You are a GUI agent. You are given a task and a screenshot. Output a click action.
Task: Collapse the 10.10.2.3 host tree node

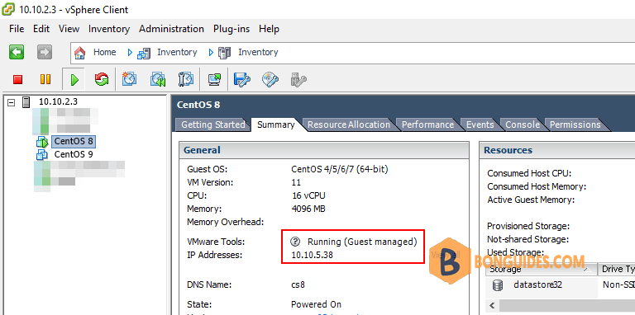(12, 102)
